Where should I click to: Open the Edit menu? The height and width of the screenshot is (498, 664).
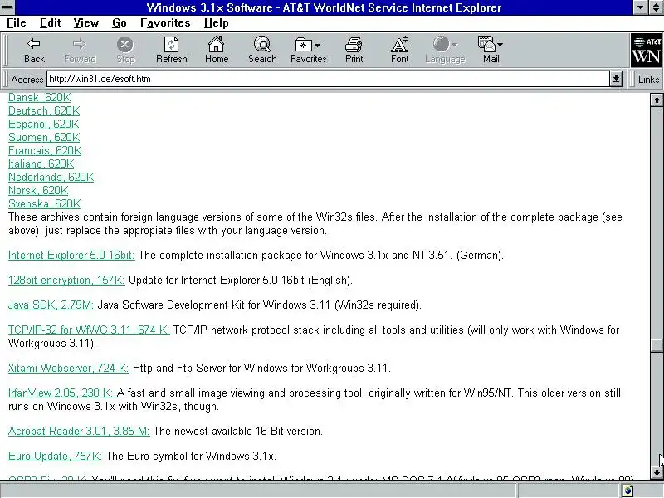[50, 23]
